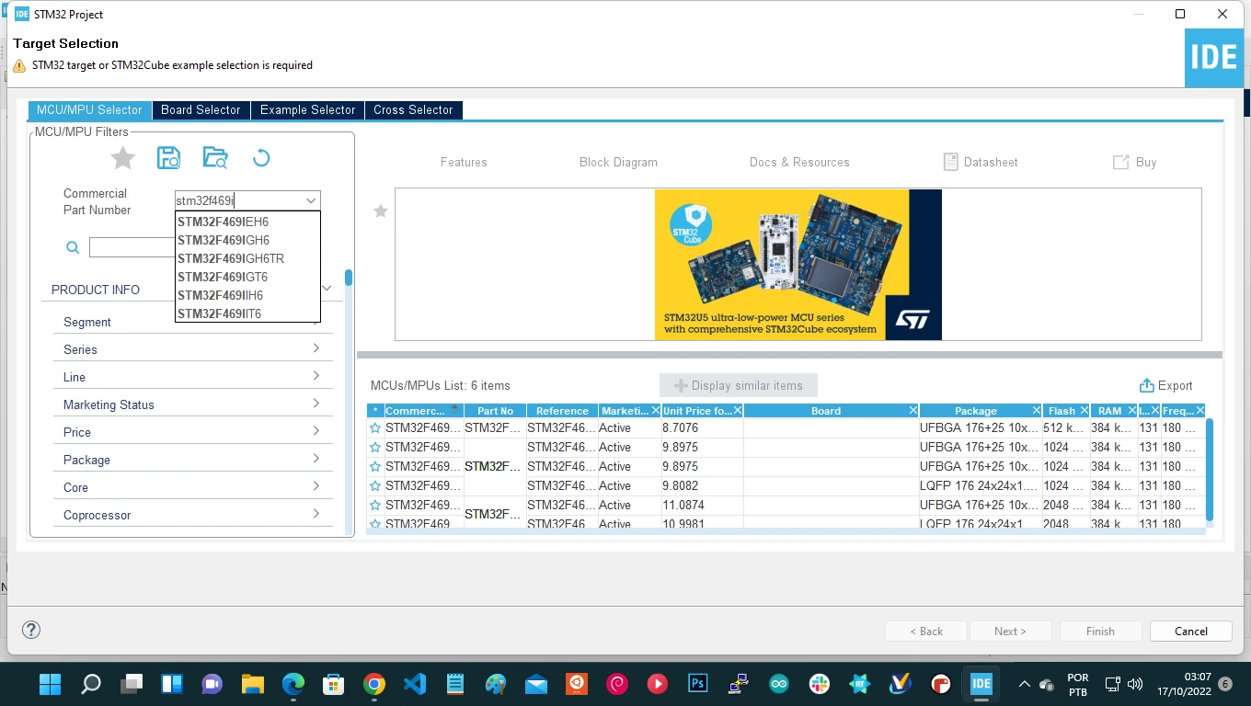Reset all MCU/MPU filters with the circular arrow
The image size is (1251, 706).
[261, 158]
